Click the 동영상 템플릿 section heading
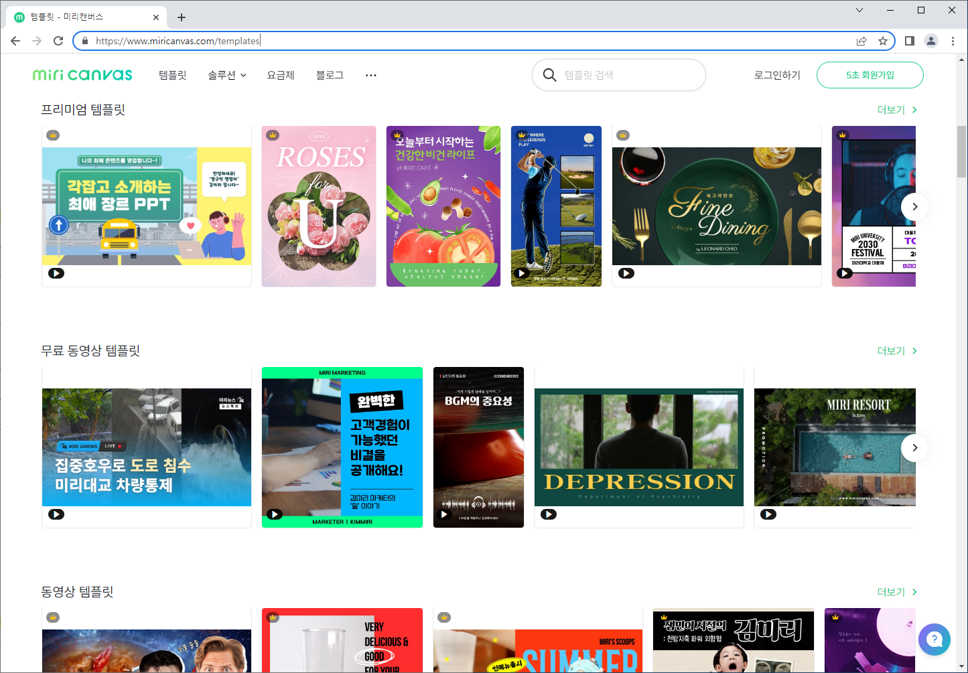The width and height of the screenshot is (968, 673). pyautogui.click(x=77, y=592)
